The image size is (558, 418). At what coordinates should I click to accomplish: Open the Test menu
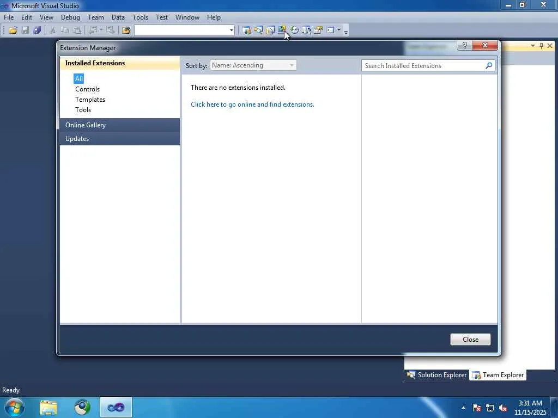pos(161,17)
